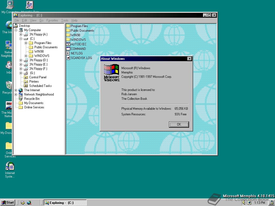Select Public Documents folder in tree
This screenshot has width=275, height=206.
(x=31, y=47)
